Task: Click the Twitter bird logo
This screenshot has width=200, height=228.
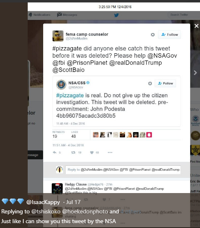Action: [x=116, y=15]
